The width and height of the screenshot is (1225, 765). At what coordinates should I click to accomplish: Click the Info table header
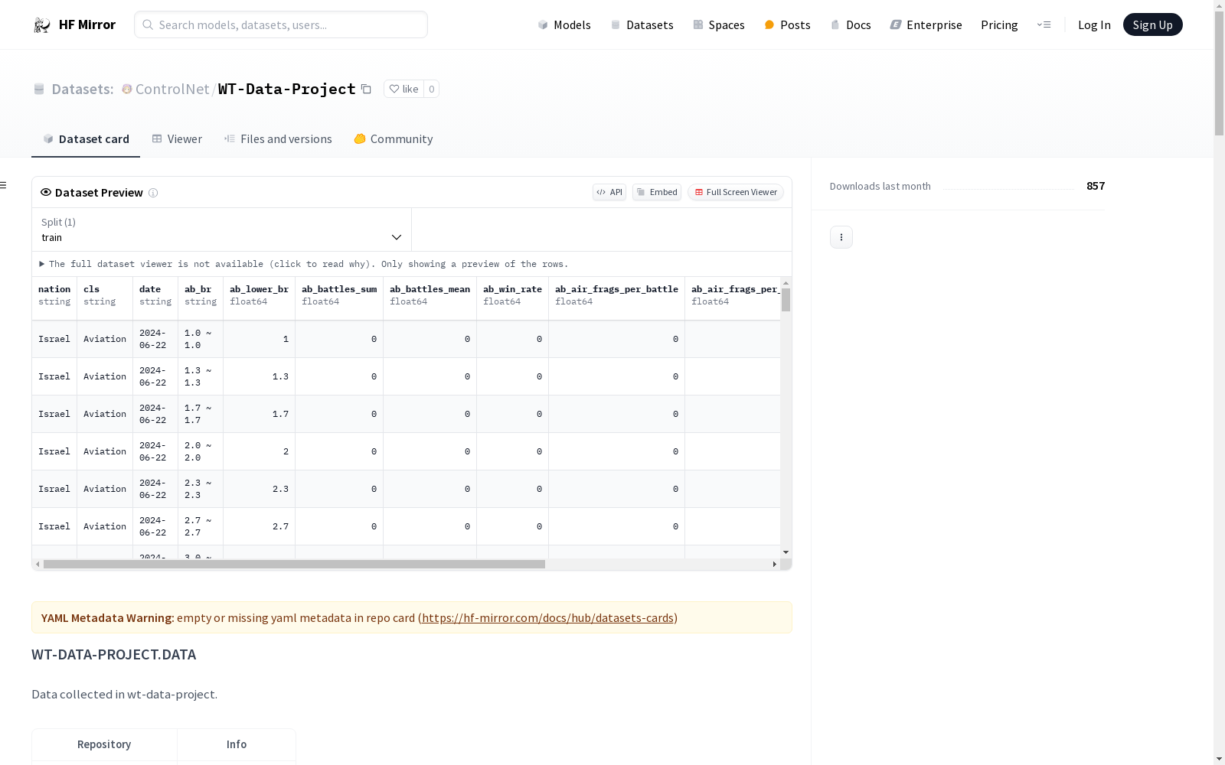[237, 744]
